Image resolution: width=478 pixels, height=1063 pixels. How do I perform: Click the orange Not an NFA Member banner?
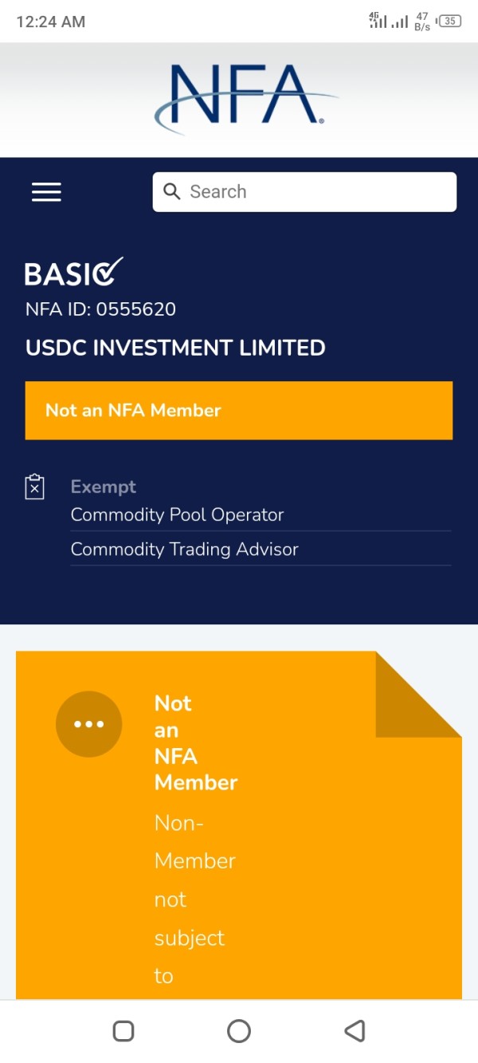tap(239, 410)
